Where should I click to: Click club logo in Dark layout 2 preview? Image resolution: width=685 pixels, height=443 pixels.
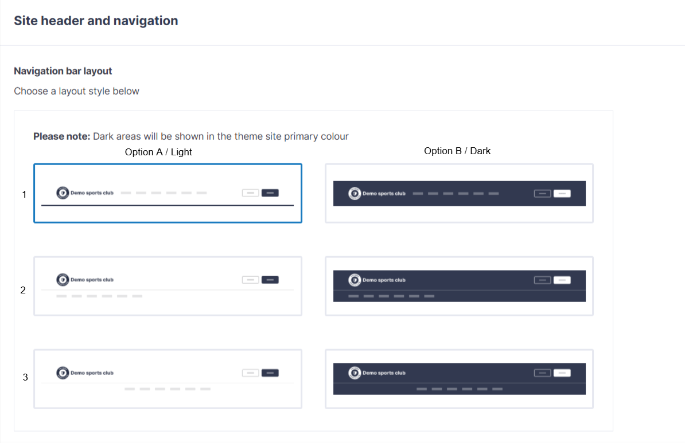click(355, 280)
